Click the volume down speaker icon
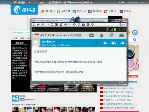The height and width of the screenshot is (112, 149). coord(65,25)
